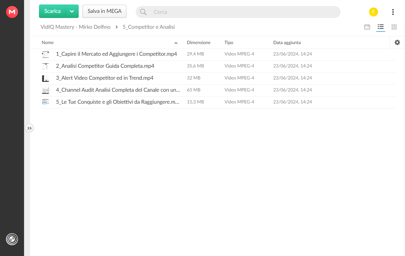This screenshot has height=256, width=405.
Task: Switch to grid thumbnail view icon
Action: point(394,27)
